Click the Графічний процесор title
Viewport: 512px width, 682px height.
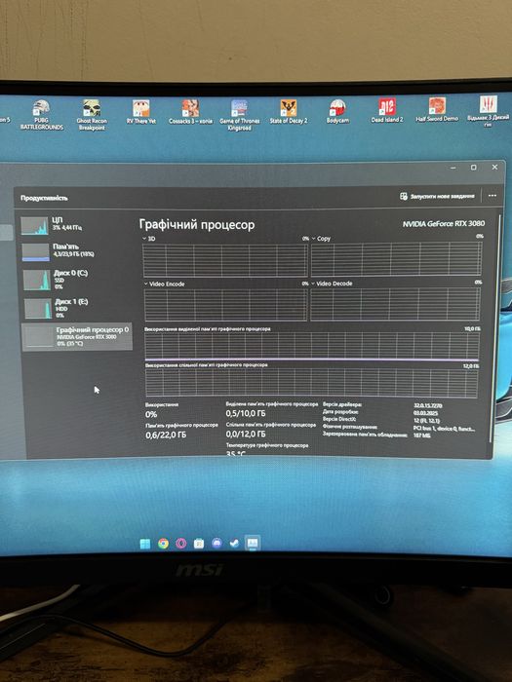pos(197,225)
